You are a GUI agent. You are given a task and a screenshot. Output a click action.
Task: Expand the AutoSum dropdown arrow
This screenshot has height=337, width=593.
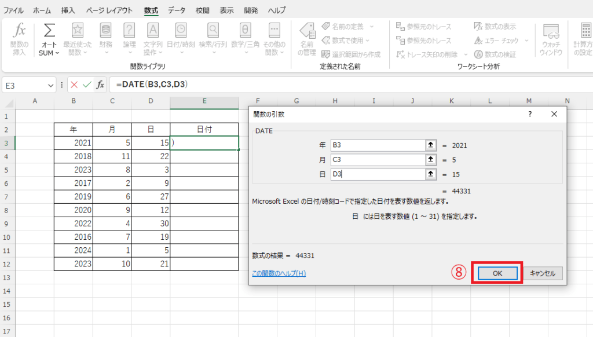57,53
